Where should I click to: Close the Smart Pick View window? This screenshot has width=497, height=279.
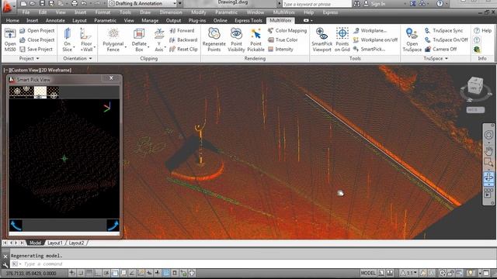(111, 78)
